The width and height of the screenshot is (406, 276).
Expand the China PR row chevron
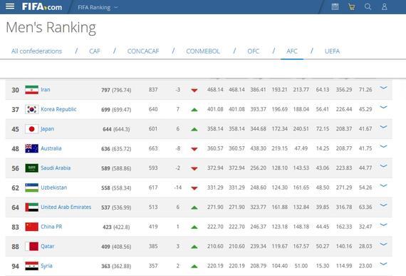tap(383, 225)
